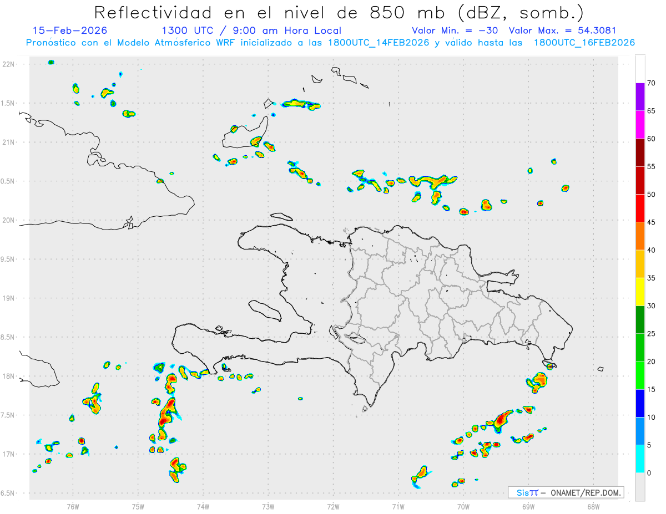Click the '76W' longitude label
This screenshot has height=514, width=666.
point(73,506)
